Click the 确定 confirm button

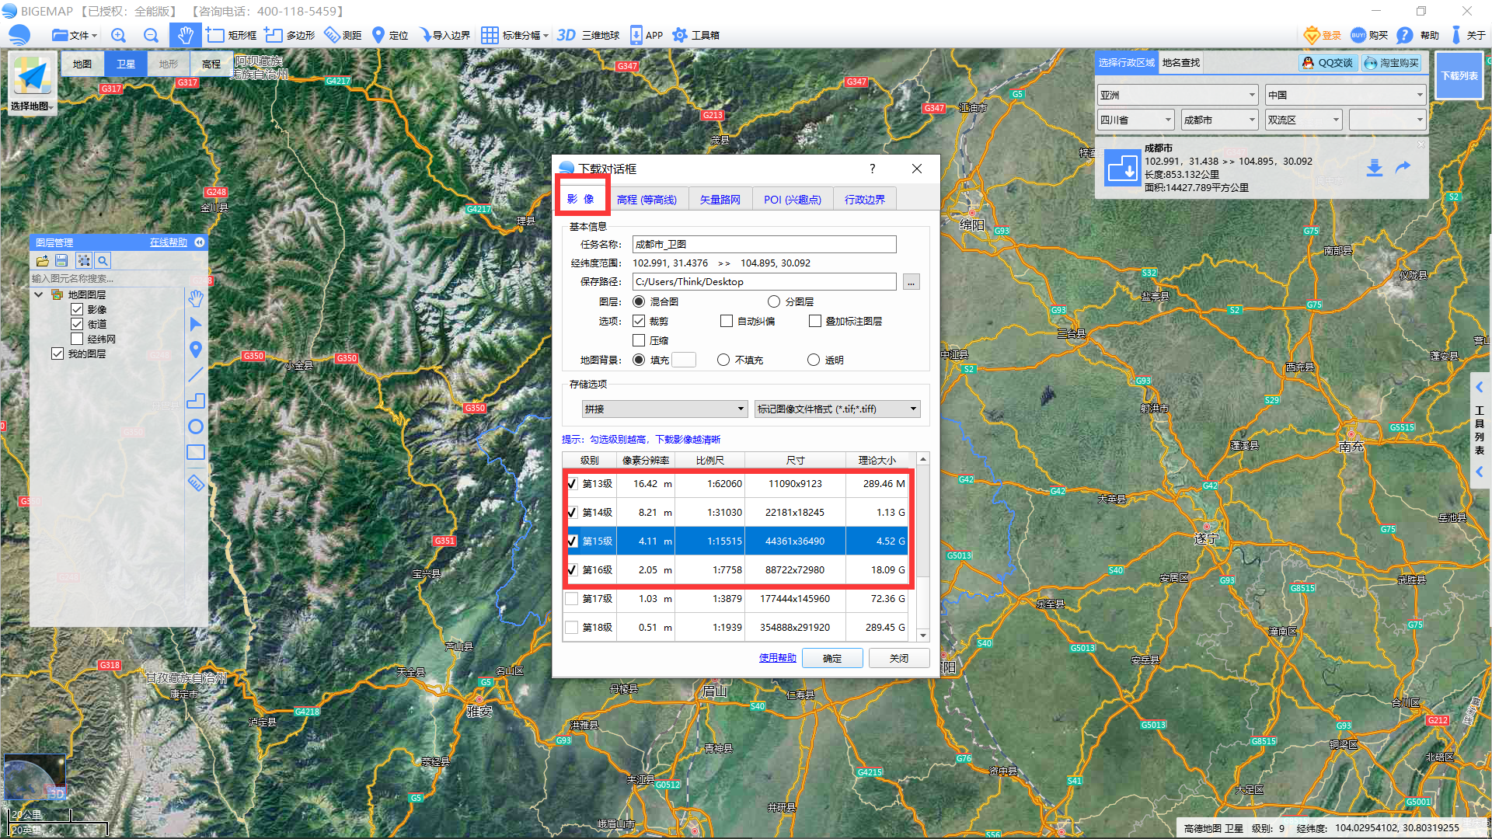tap(831, 658)
